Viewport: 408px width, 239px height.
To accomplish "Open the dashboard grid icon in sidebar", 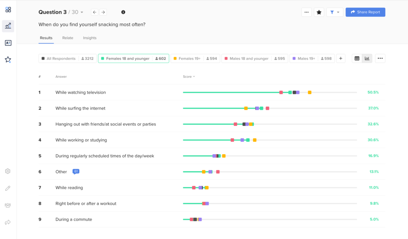I will click(8, 10).
